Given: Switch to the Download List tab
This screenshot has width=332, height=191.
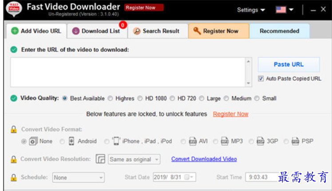Looking at the screenshot, I should point(97,31).
